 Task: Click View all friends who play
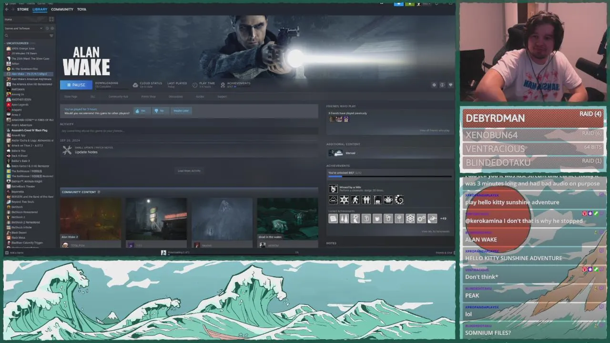pos(435,131)
